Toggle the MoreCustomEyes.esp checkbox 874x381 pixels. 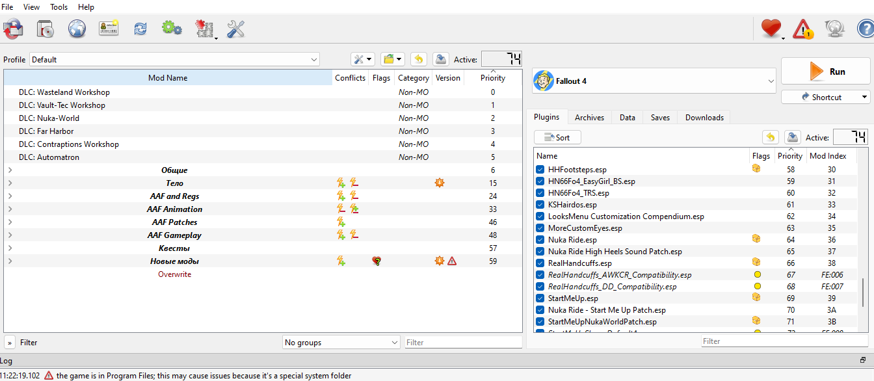pos(540,228)
